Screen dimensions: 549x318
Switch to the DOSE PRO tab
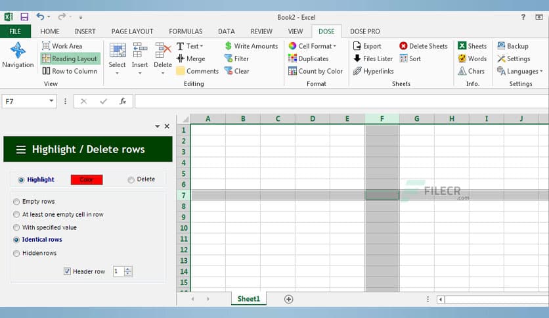click(x=365, y=31)
